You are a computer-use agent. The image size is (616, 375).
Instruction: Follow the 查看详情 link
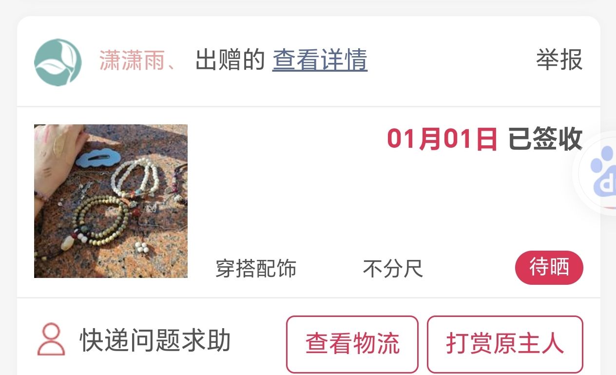320,60
